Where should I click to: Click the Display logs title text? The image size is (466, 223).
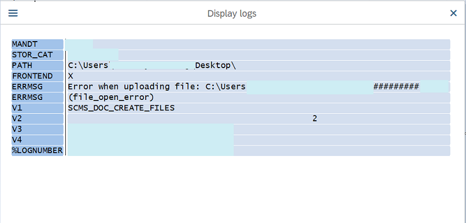click(x=232, y=14)
